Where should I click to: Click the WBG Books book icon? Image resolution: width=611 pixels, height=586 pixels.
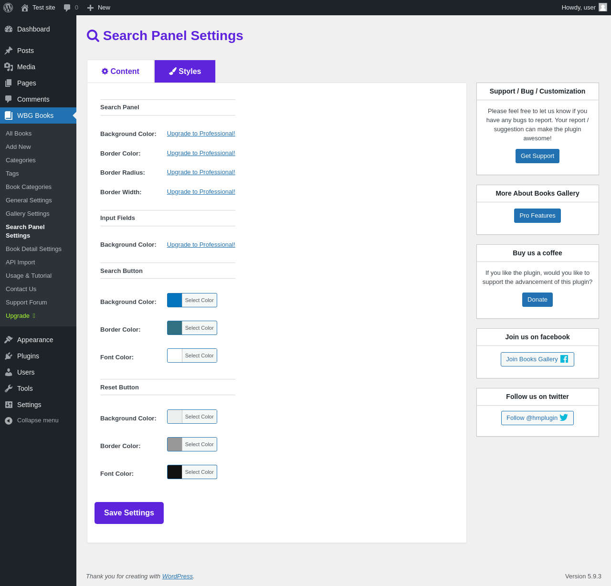pos(9,115)
